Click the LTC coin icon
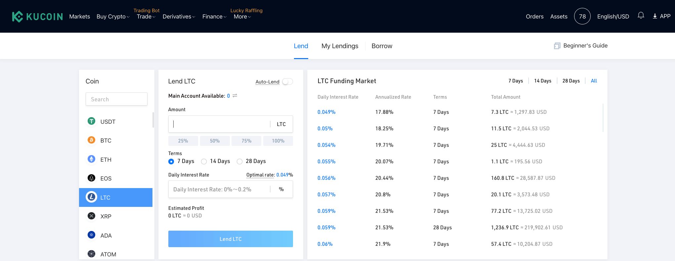 [91, 197]
